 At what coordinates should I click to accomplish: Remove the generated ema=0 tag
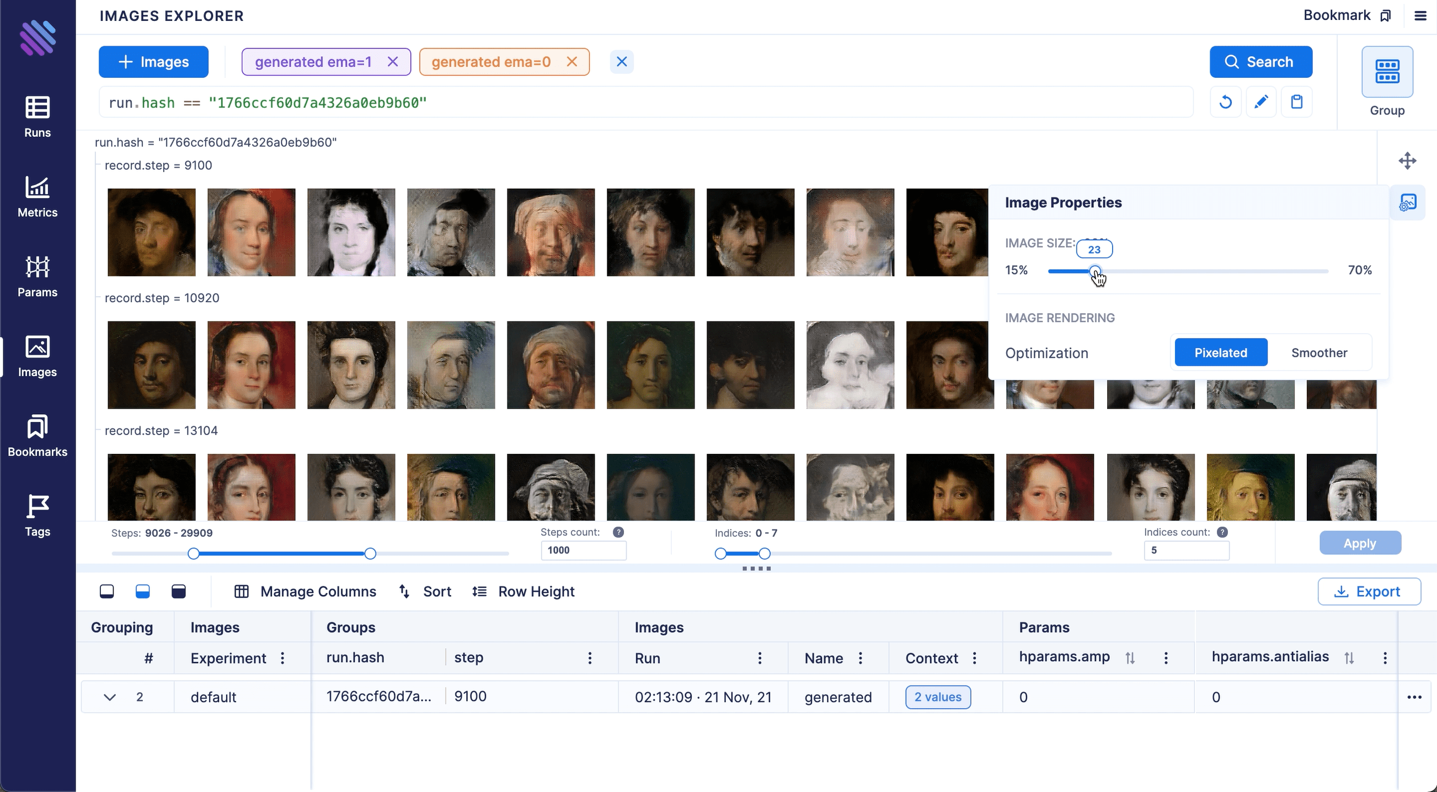(572, 62)
